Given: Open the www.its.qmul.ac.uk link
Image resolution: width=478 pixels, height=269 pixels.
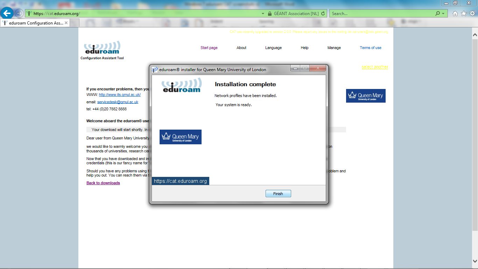Looking at the screenshot, I should [x=120, y=95].
